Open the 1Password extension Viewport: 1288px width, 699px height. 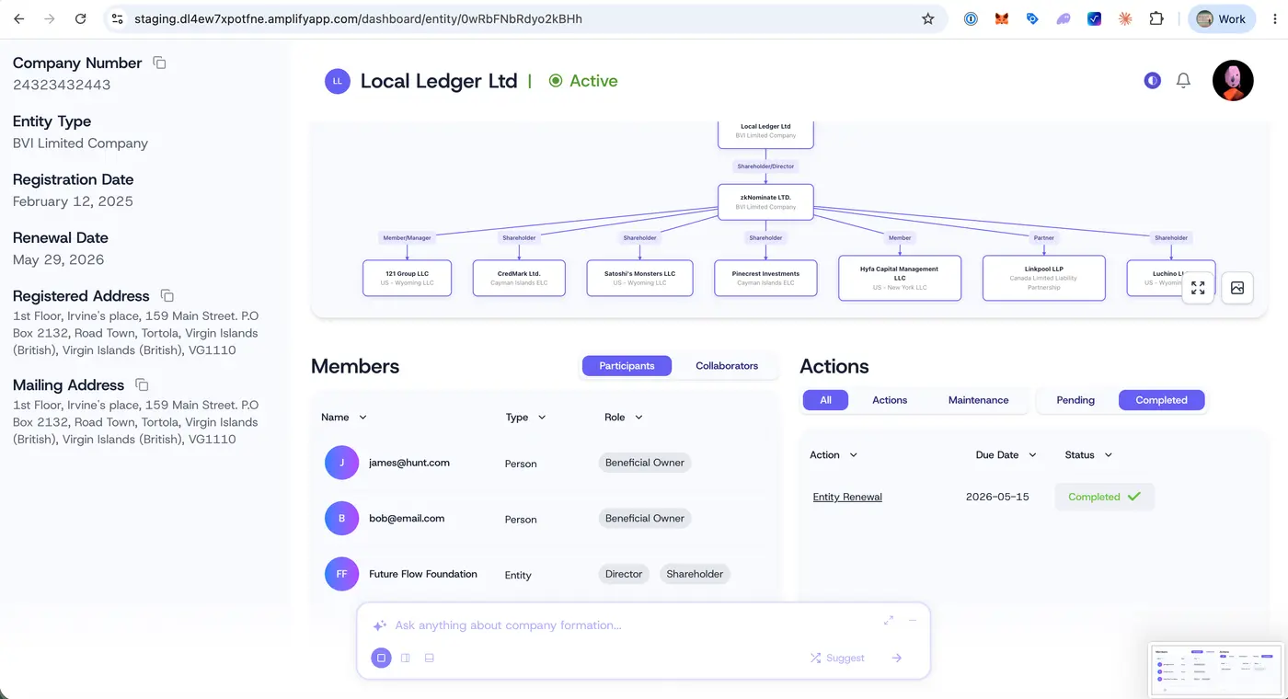click(x=971, y=18)
